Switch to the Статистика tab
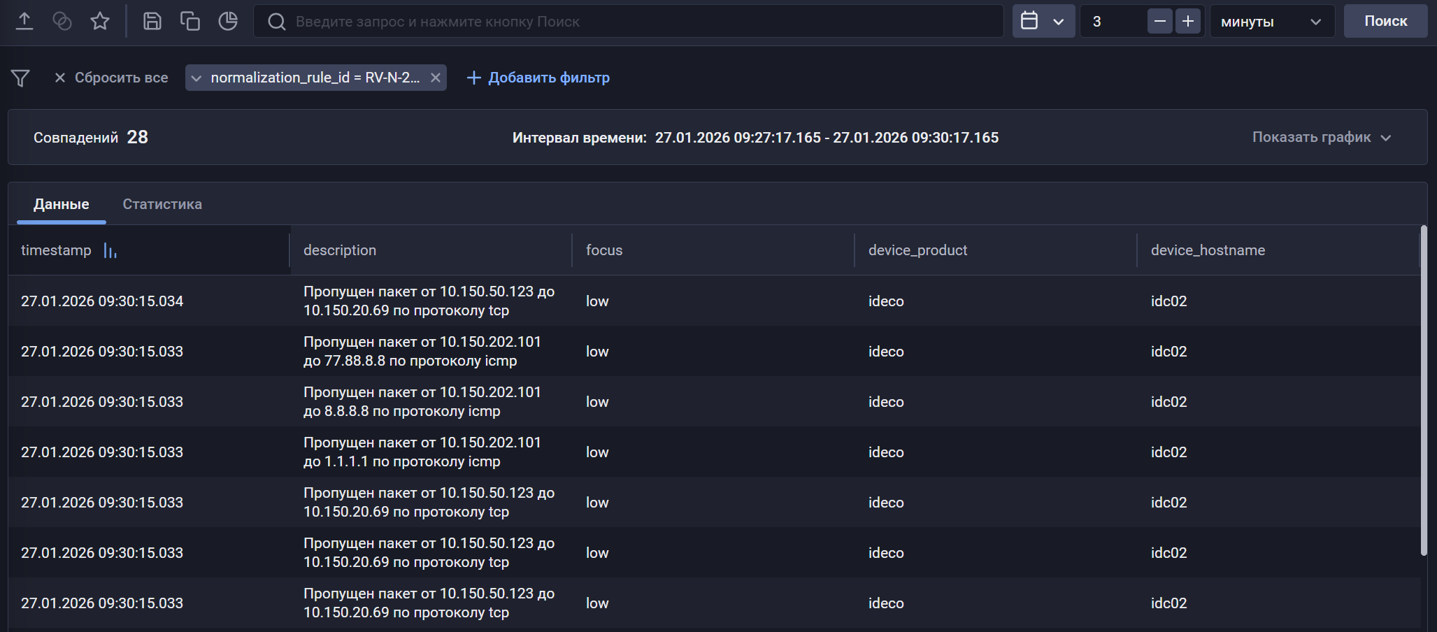The height and width of the screenshot is (632, 1437). 162,203
